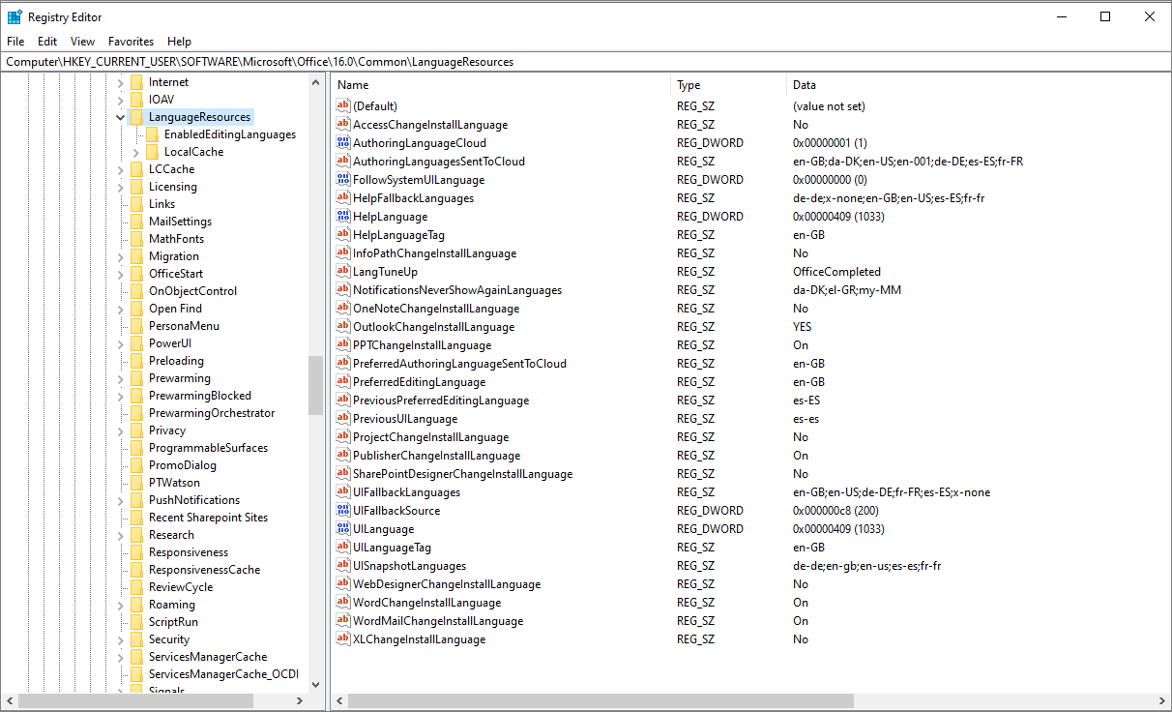The image size is (1172, 712).
Task: Select the Recent Sharepoint Sites key
Action: coord(208,518)
